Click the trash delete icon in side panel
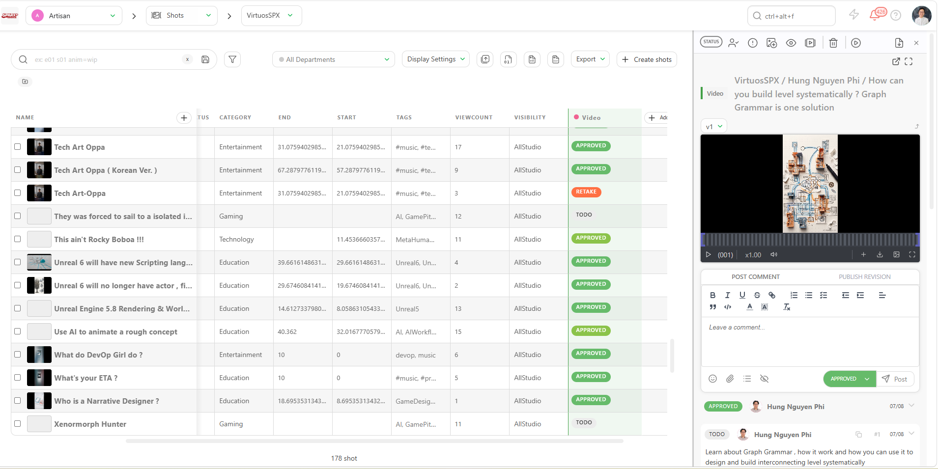Screen dimensions: 938x469 pyautogui.click(x=833, y=43)
